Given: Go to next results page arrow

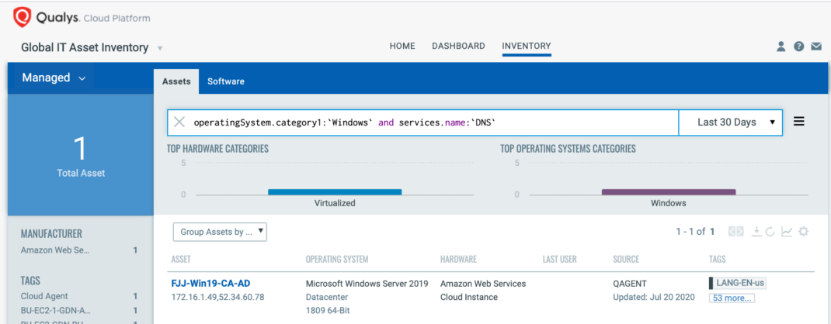Looking at the screenshot, I should (740, 232).
